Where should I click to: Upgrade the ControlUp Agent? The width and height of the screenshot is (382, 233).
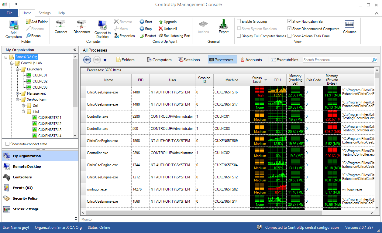[167, 22]
